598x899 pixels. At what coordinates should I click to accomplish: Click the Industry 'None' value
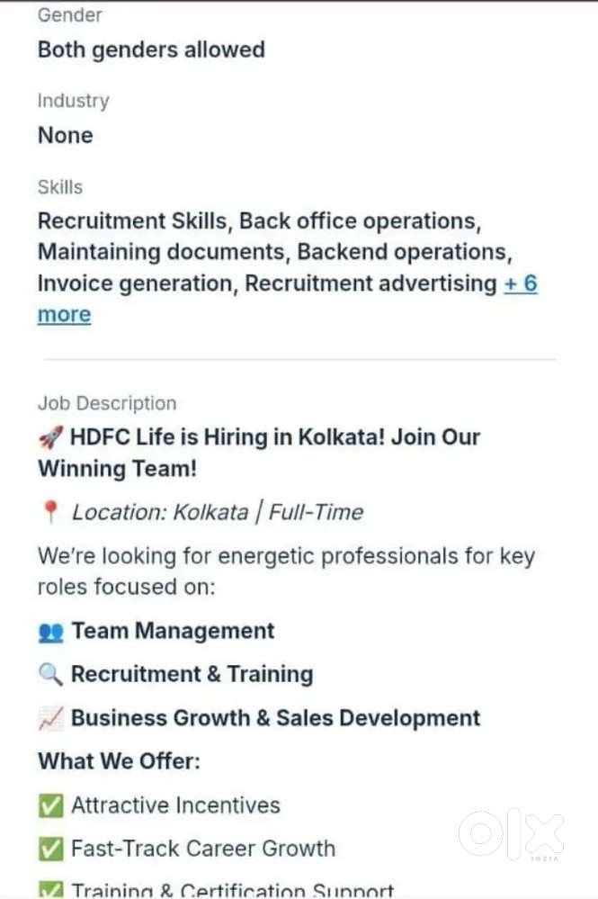pos(66,136)
